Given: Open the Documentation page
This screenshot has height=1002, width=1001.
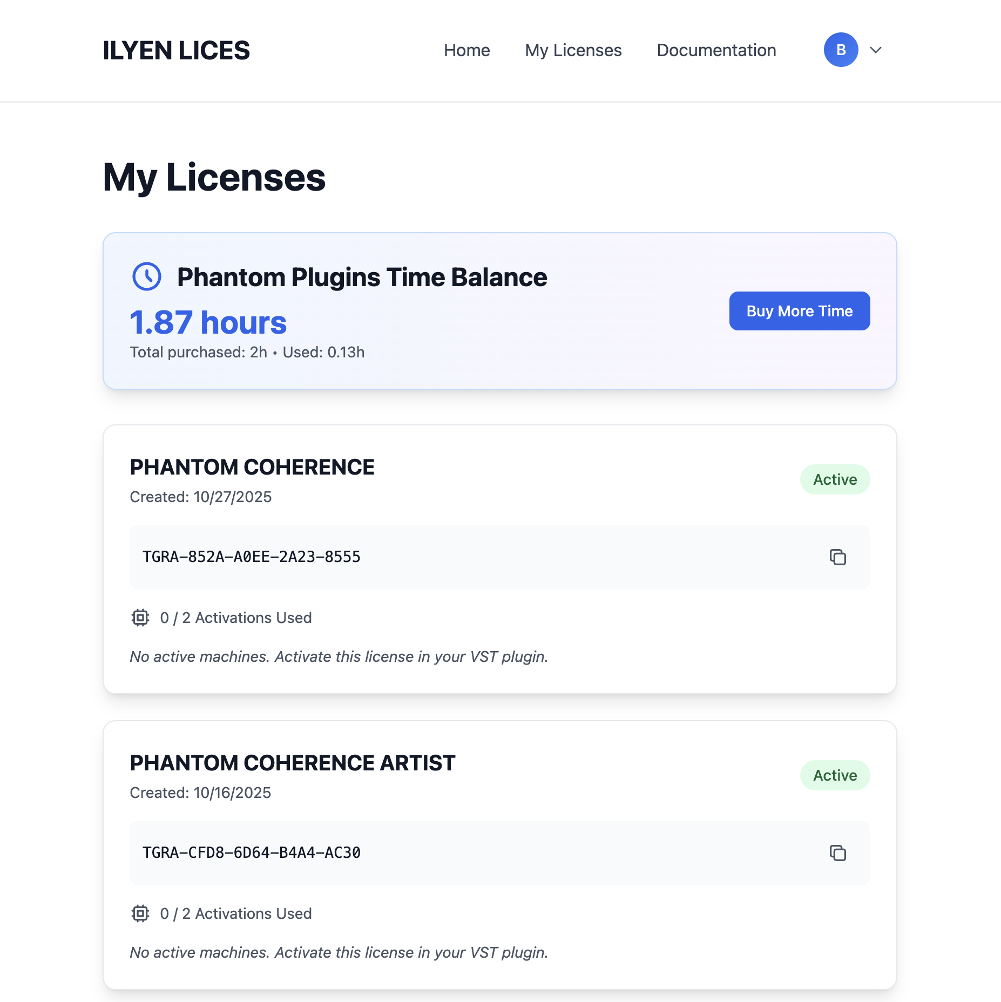Looking at the screenshot, I should pos(716,50).
